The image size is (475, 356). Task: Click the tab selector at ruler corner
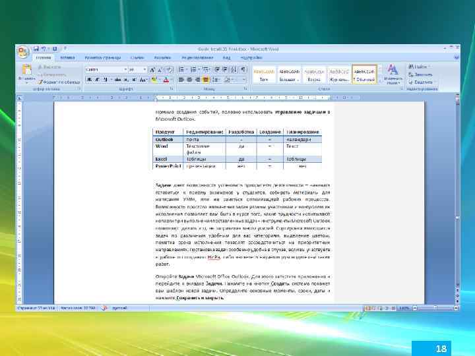coord(19,98)
